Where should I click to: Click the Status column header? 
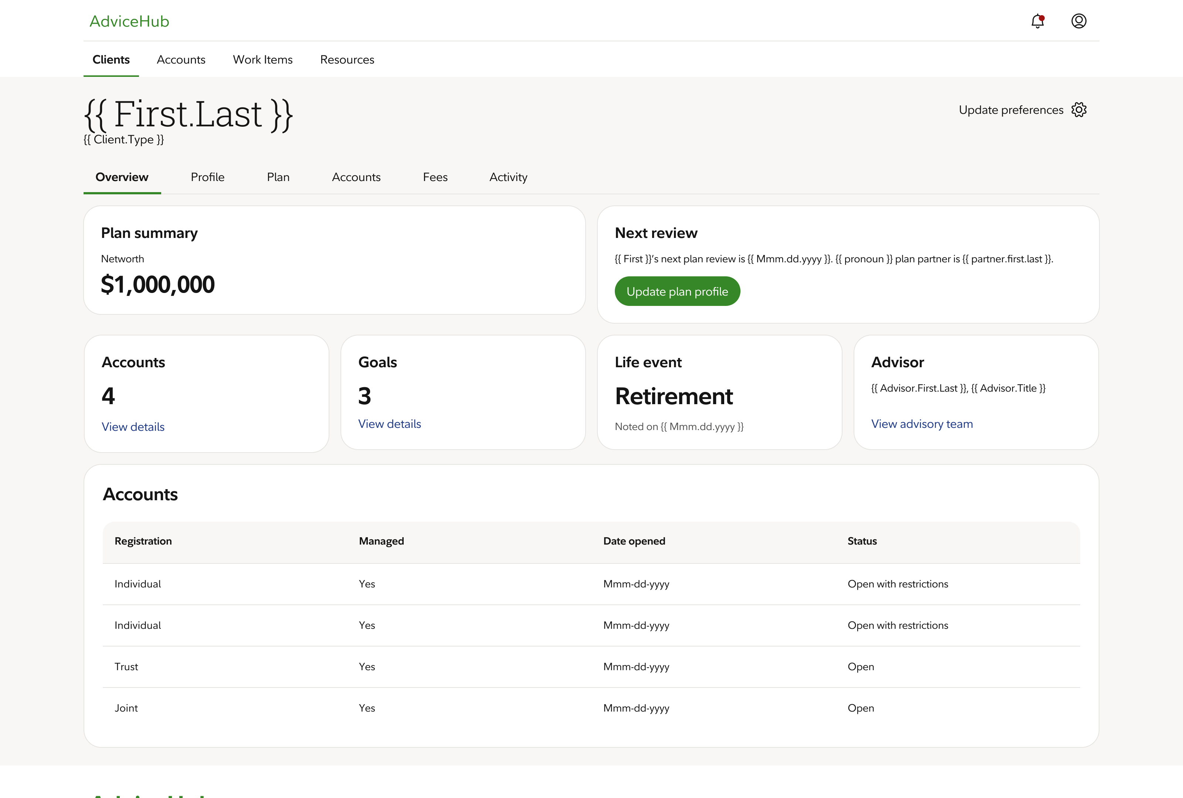[861, 541]
